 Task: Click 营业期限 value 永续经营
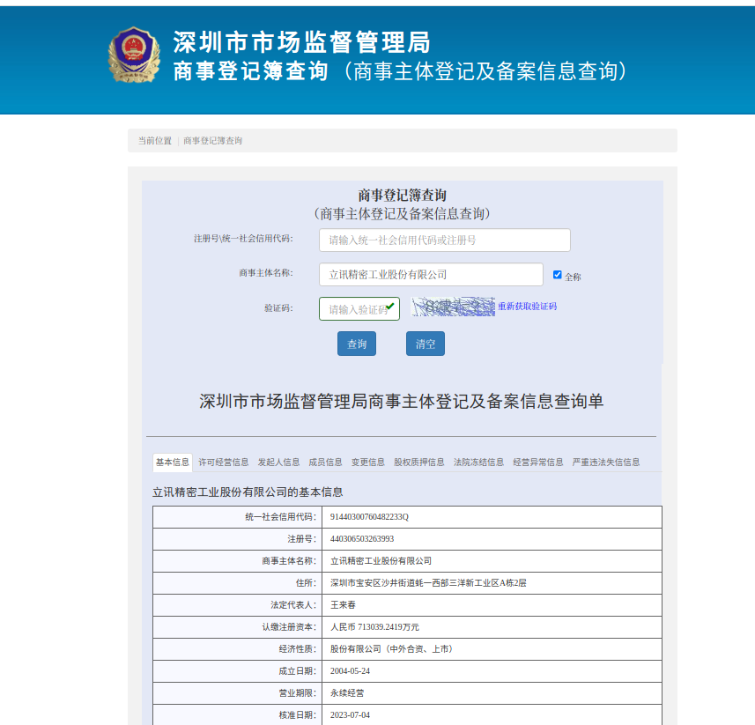(x=347, y=693)
